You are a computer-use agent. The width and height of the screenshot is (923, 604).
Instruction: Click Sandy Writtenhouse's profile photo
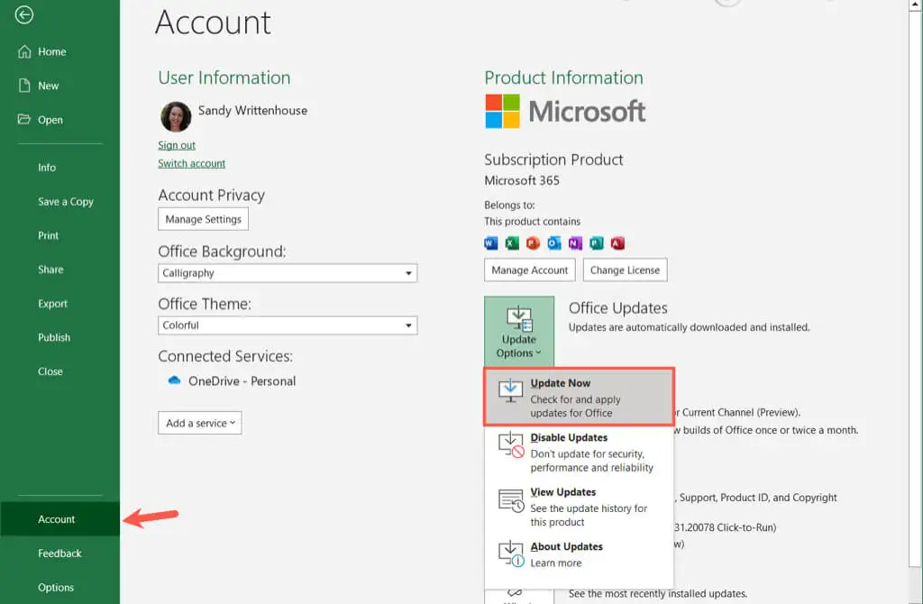pos(176,116)
